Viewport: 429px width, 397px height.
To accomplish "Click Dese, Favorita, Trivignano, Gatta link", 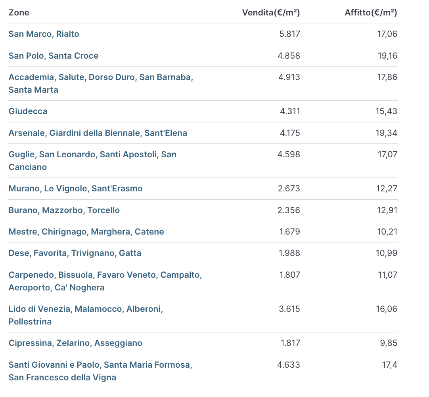I will pyautogui.click(x=75, y=253).
